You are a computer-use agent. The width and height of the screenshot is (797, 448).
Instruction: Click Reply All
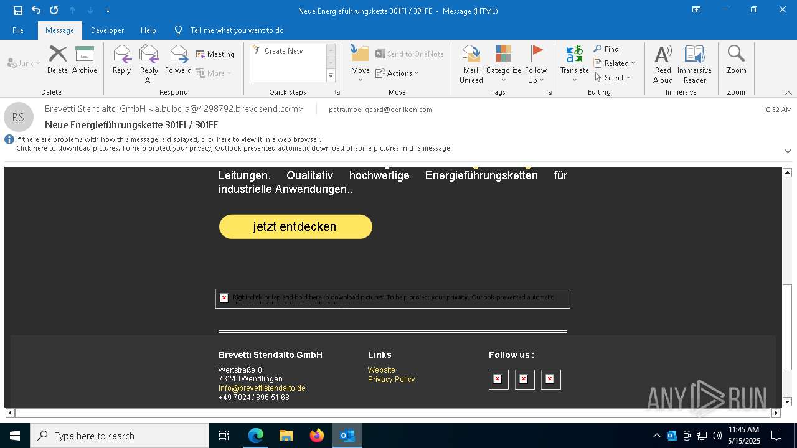(149, 63)
